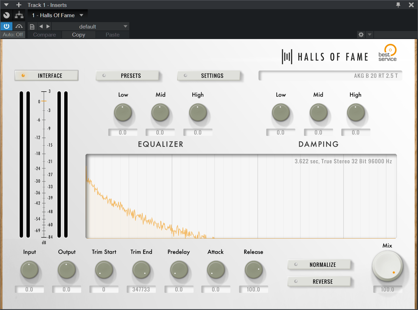The image size is (418, 310).
Task: Click the large Mix knob
Action: tap(388, 266)
